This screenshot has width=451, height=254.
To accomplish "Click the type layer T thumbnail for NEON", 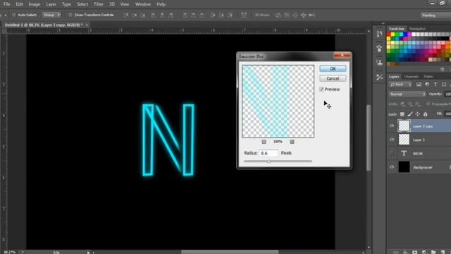I will [x=404, y=154].
